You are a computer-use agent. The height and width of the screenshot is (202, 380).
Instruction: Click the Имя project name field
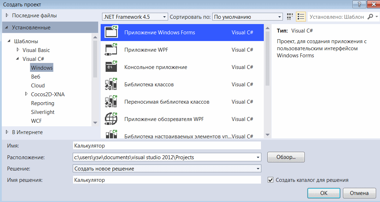coord(167,146)
